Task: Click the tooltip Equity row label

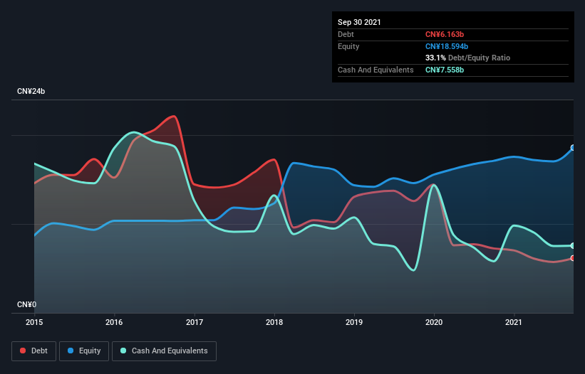Action: (x=348, y=46)
